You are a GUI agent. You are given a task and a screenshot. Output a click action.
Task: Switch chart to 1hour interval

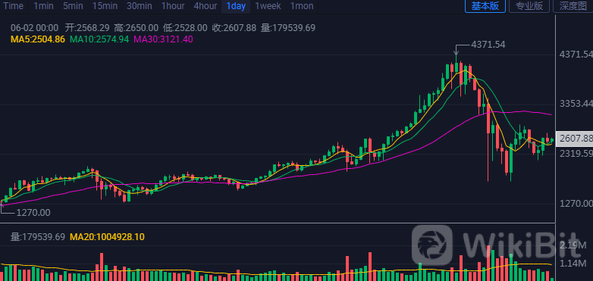(173, 6)
